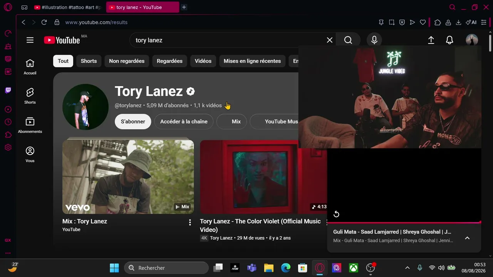Open the three-dots sidebar setup
Image resolution: width=493 pixels, height=277 pixels.
8,253
